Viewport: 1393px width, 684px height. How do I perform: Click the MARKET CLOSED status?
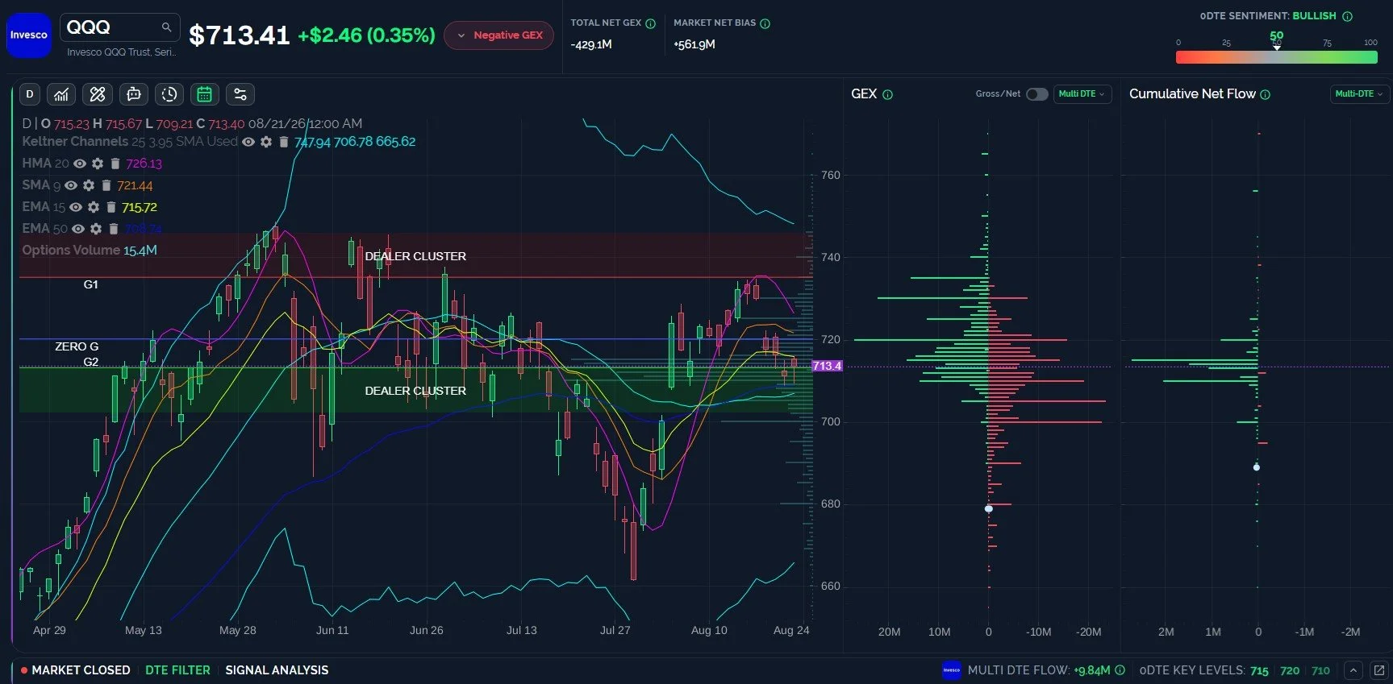[x=75, y=670]
